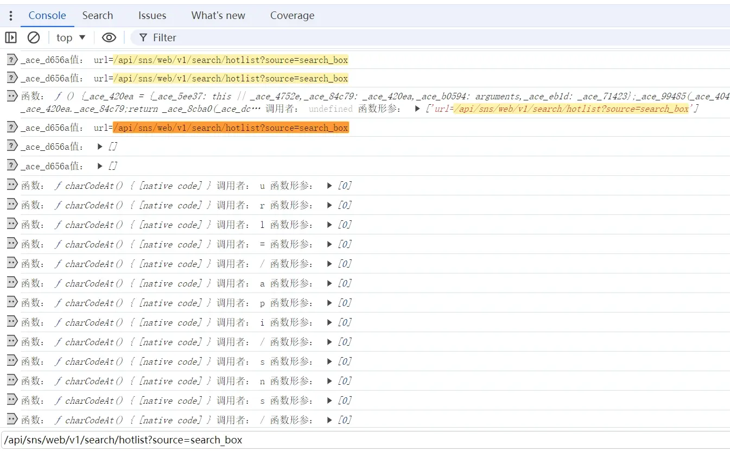Image resolution: width=730 pixels, height=451 pixels.
Task: Click message icon of the _ace_420ea function row
Action: tap(12, 96)
